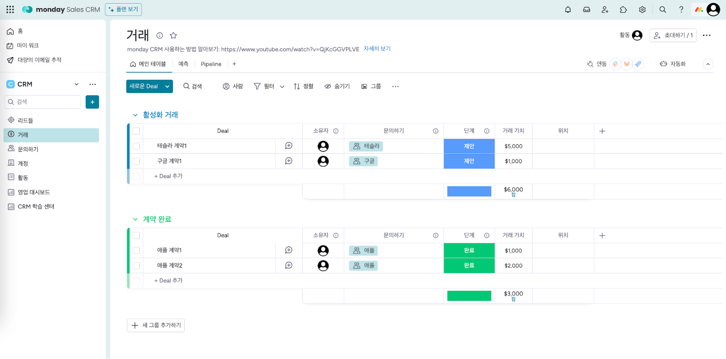The width and height of the screenshot is (726, 359).
Task: Open 제안 stage dropdown for 테슬라 계약1
Action: coord(469,146)
